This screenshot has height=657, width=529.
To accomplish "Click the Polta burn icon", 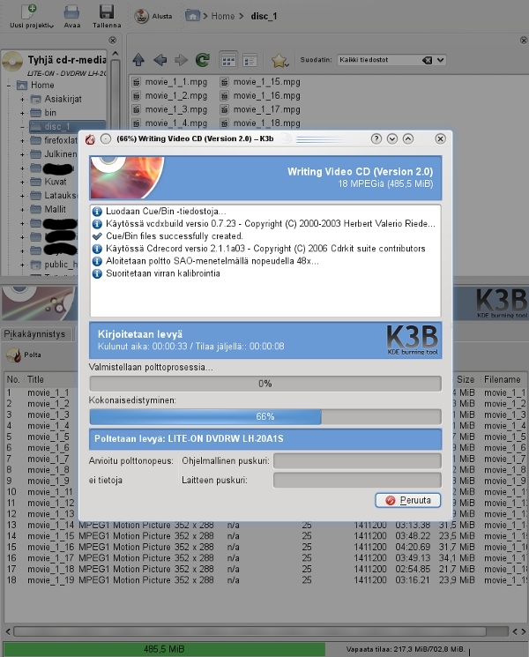I will coord(14,355).
